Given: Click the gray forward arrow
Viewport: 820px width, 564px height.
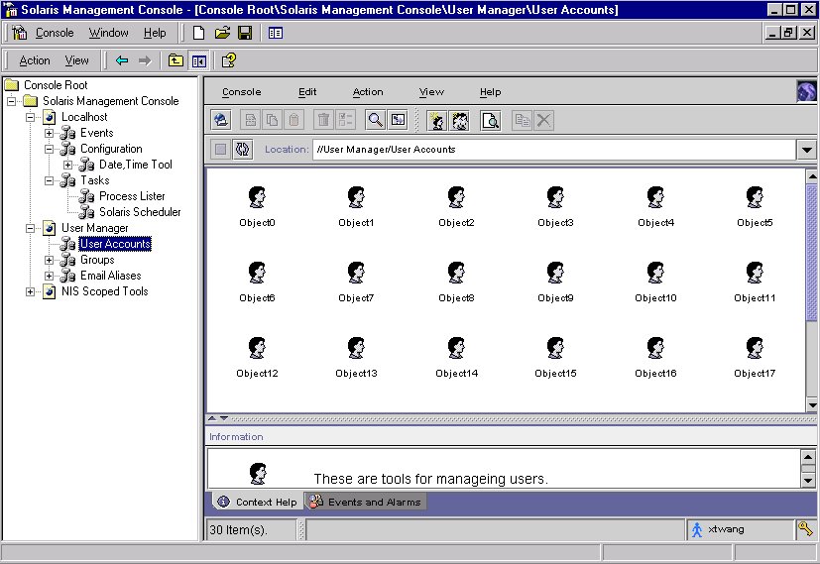Looking at the screenshot, I should point(145,60).
